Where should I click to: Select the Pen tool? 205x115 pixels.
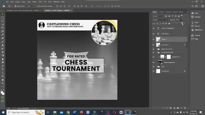click(3, 66)
